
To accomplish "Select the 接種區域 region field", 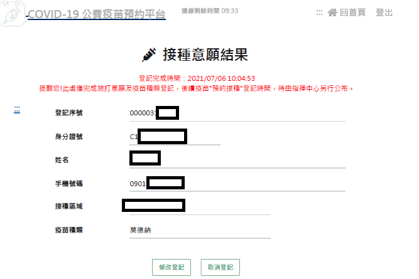I will [x=200, y=206].
